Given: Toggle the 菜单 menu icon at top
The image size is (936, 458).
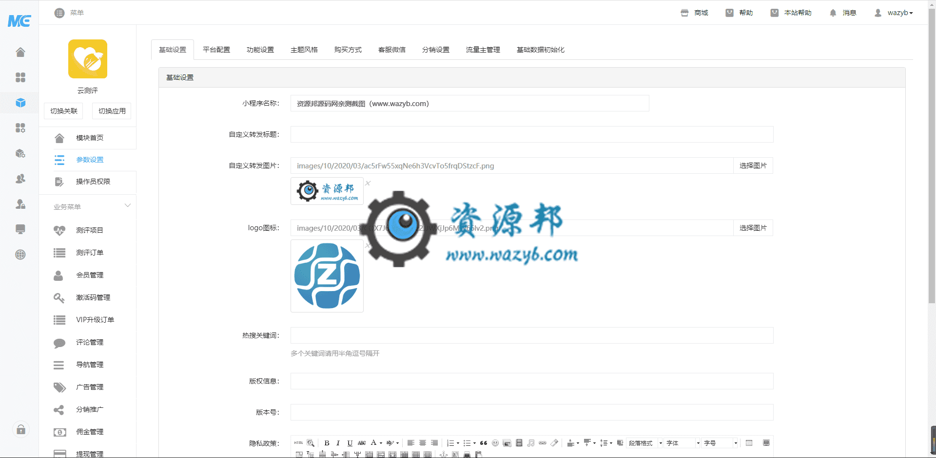Looking at the screenshot, I should point(59,13).
